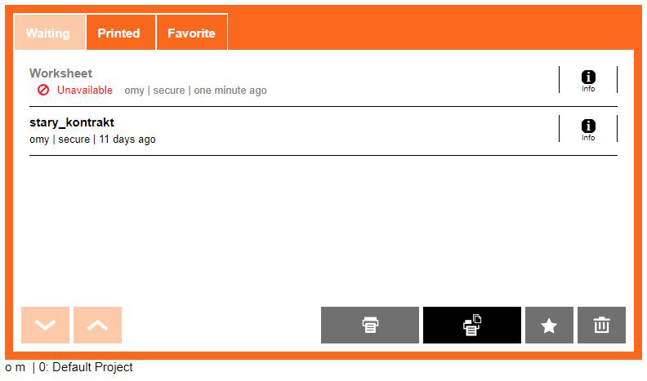The height and width of the screenshot is (381, 647).
Task: Select the Worksheet job title
Action: pyautogui.click(x=61, y=73)
